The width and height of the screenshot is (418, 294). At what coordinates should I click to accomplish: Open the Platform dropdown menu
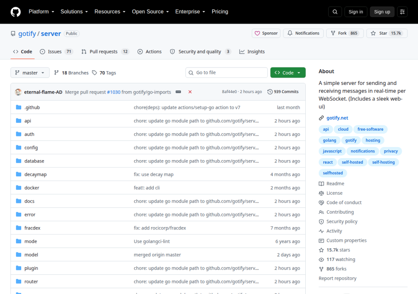coord(41,12)
